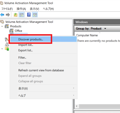
Task: Click the Up one level folder icon
Action: pos(16,15)
